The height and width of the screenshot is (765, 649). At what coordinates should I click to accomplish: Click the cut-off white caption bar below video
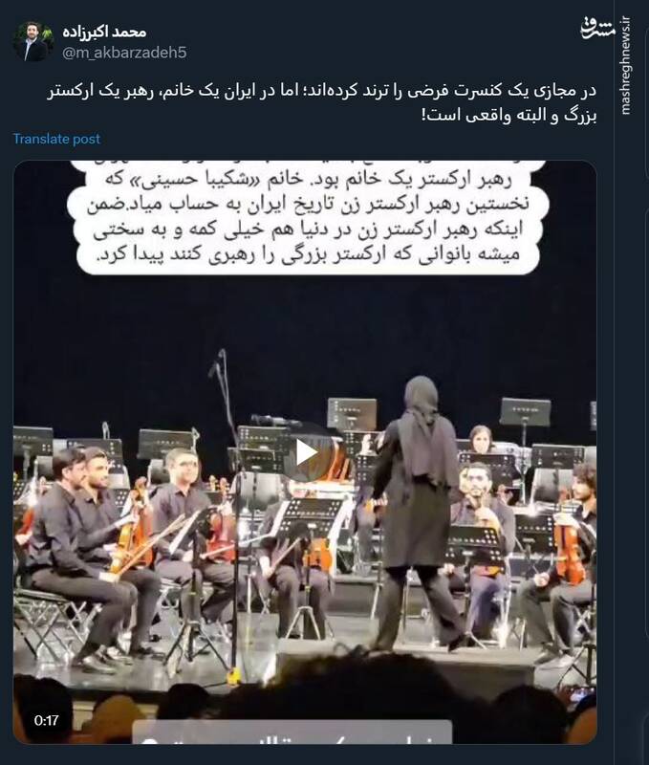click(292, 732)
